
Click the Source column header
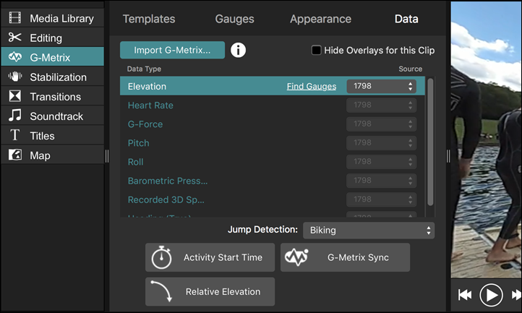coord(411,69)
